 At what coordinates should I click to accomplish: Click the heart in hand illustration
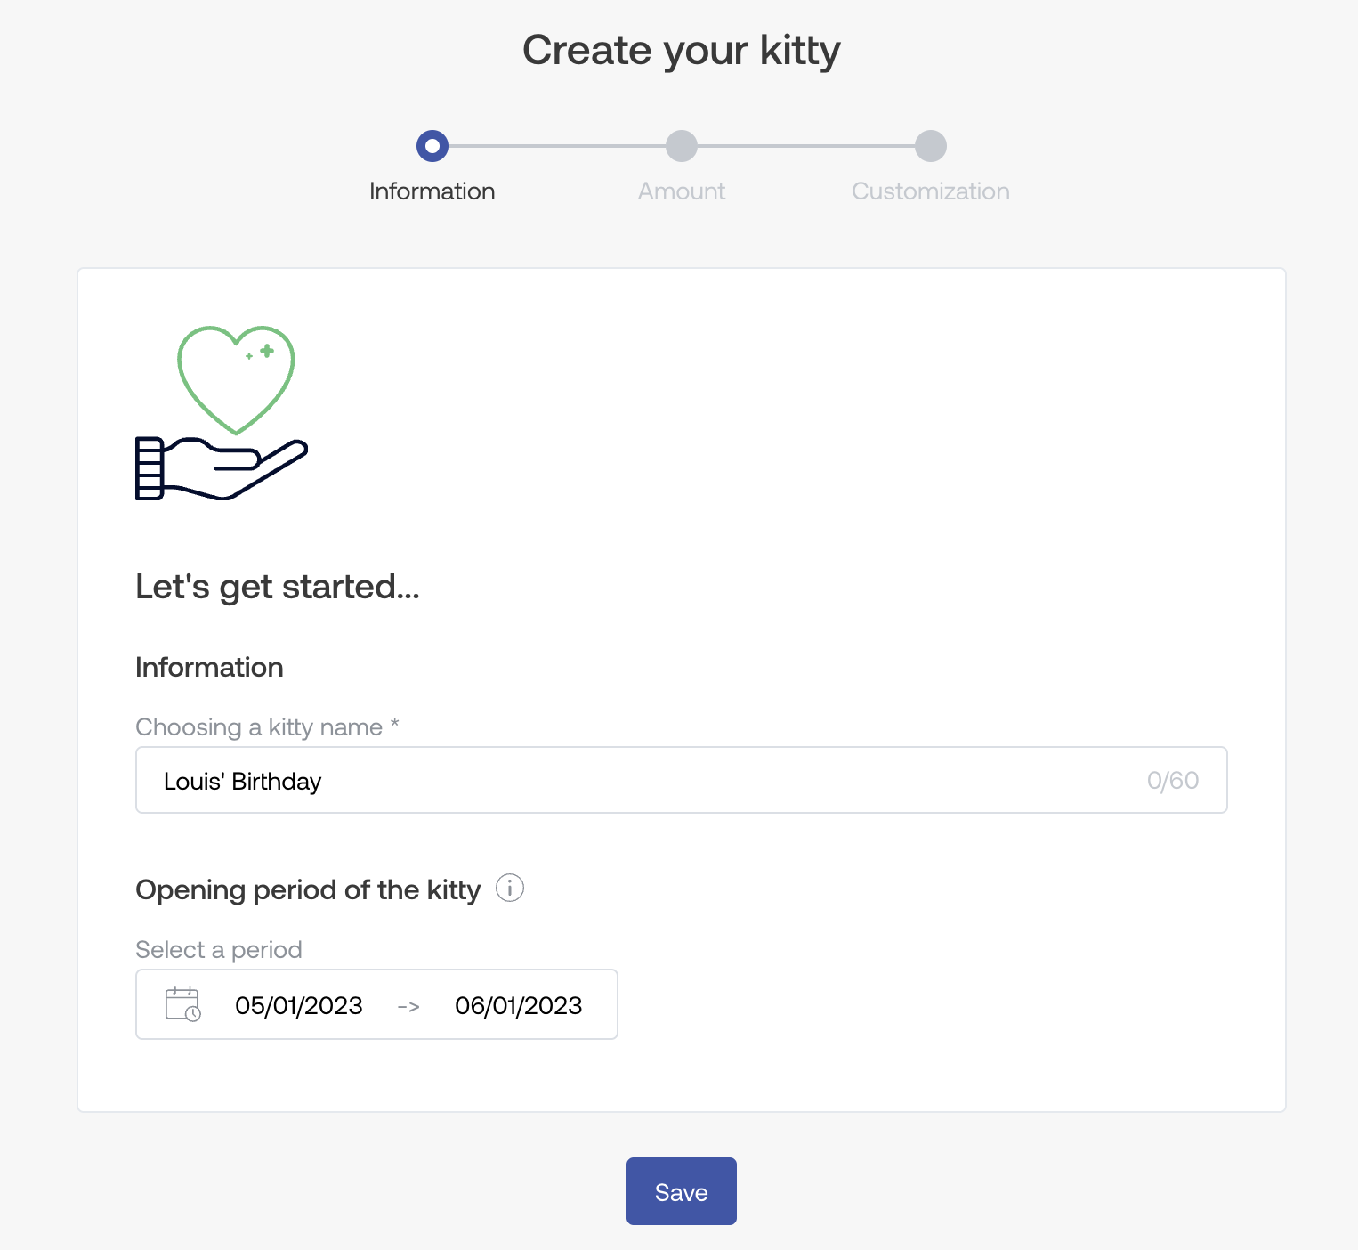coord(222,413)
